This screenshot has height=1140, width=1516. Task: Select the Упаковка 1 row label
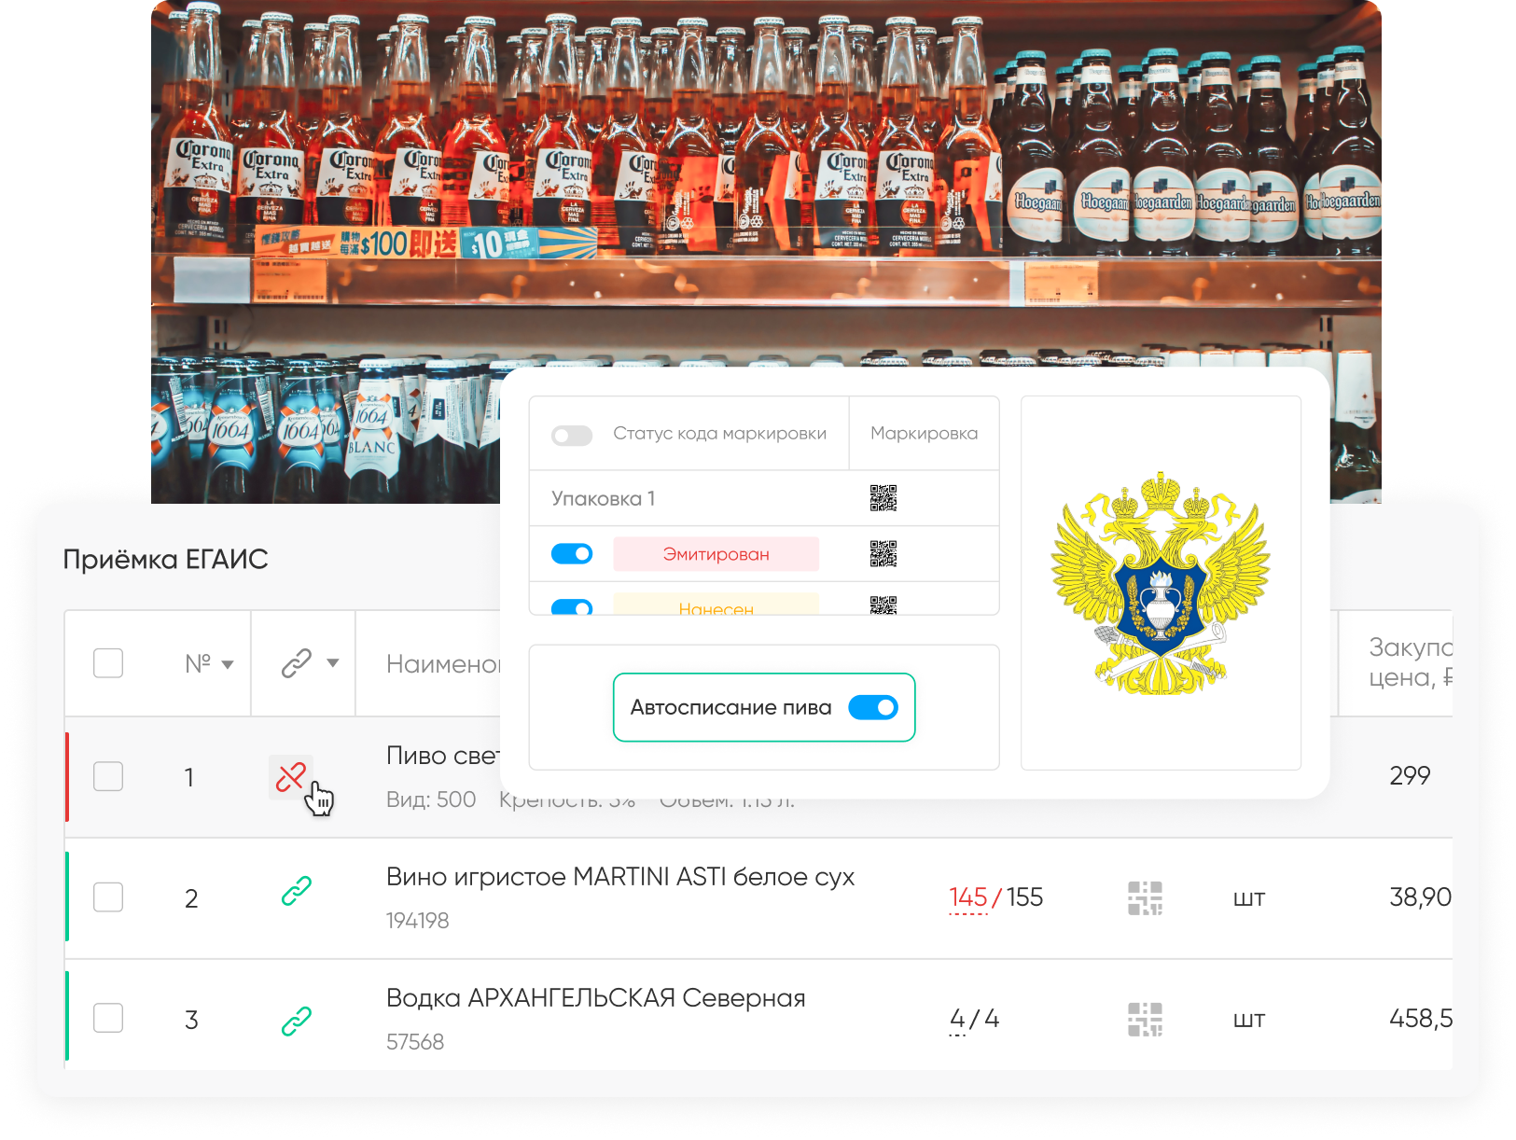(603, 498)
